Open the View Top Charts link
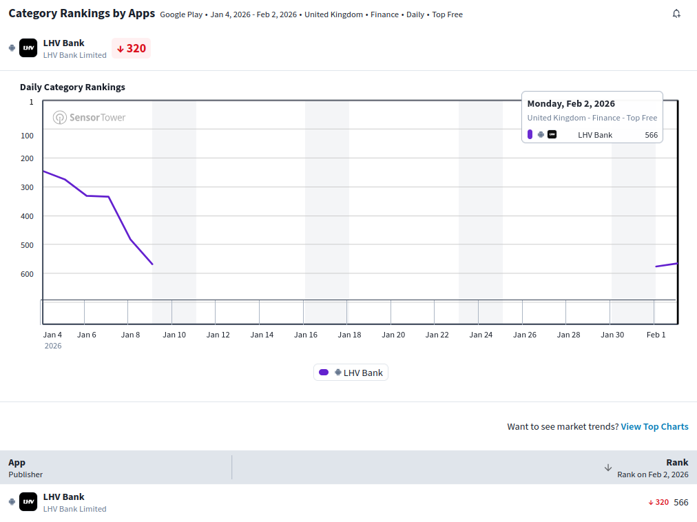This screenshot has width=697, height=522. click(654, 427)
